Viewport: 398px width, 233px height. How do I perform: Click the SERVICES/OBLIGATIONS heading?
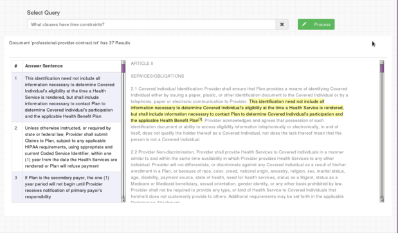[158, 76]
